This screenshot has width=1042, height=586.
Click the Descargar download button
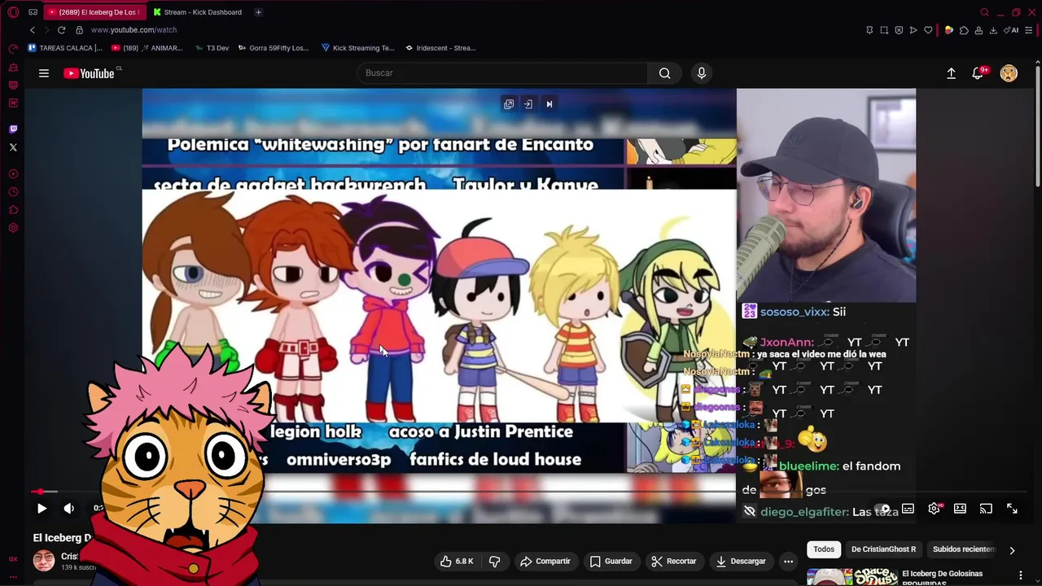coord(741,561)
